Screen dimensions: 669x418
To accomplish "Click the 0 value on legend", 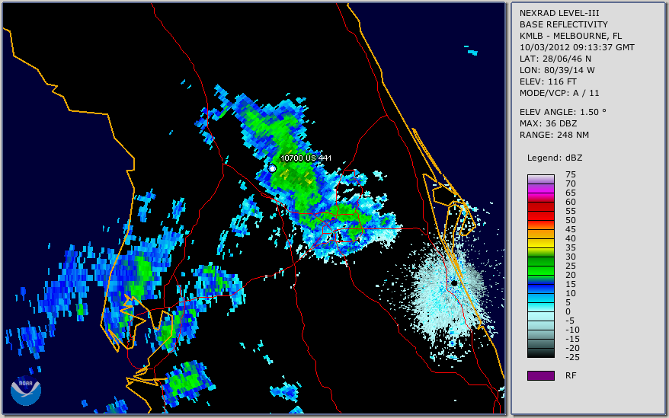I will coord(568,311).
